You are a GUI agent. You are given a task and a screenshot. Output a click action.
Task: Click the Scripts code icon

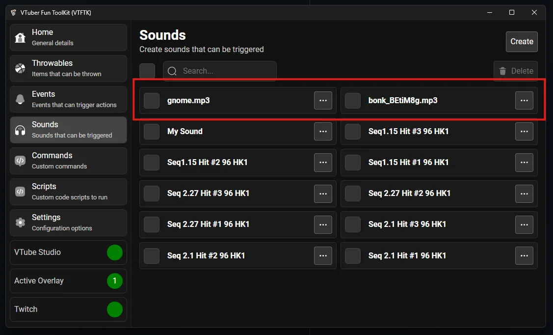[x=20, y=192]
